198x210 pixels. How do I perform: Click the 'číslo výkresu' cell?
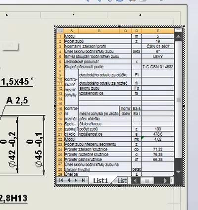tap(105, 124)
